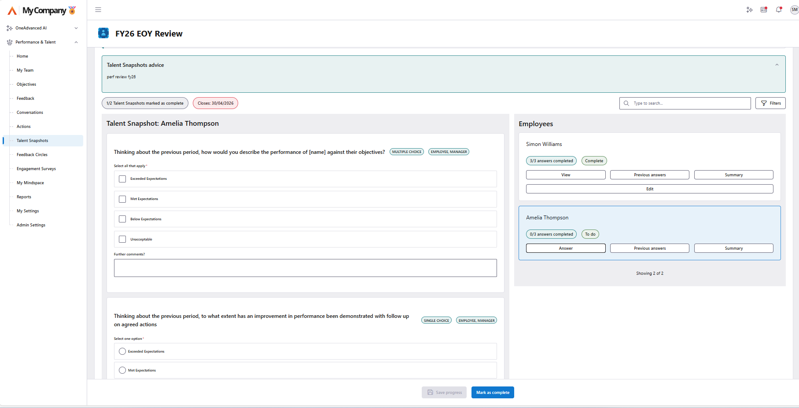Click Edit for Simon Williams

click(x=650, y=189)
